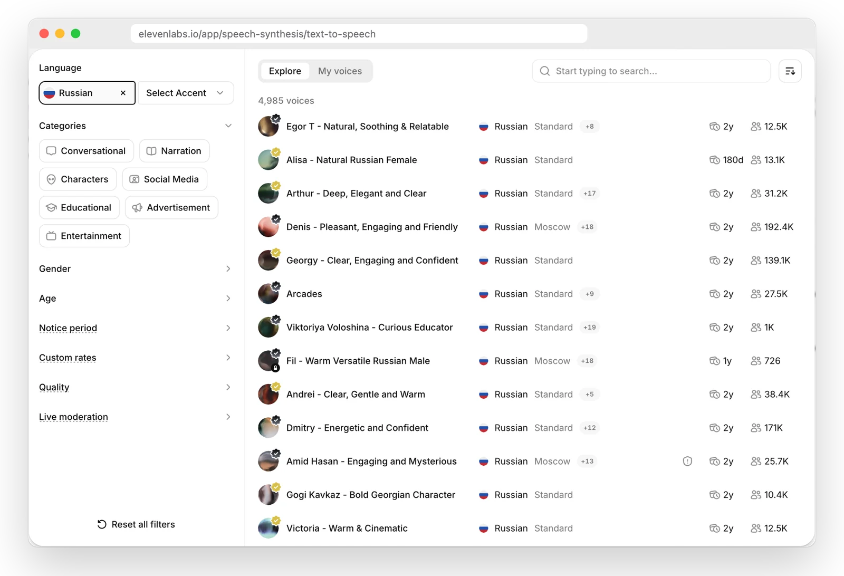Toggle the Advertisement category filter
844x576 pixels.
[x=171, y=208]
